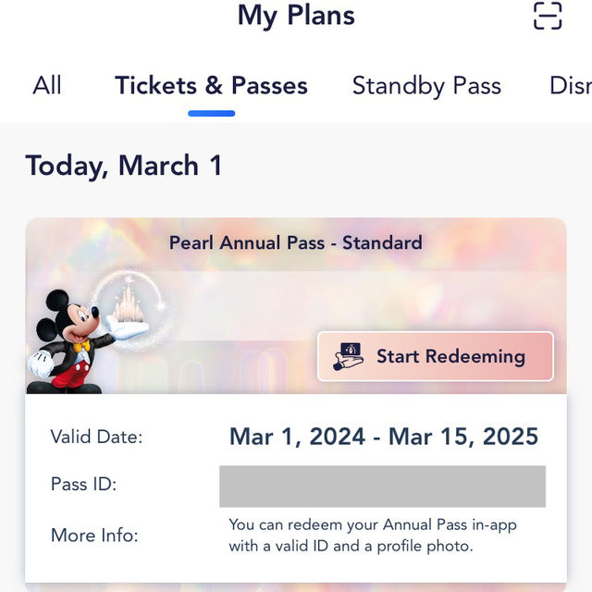Tap the scan code icon
Image resolution: width=592 pixels, height=592 pixels.
(548, 16)
